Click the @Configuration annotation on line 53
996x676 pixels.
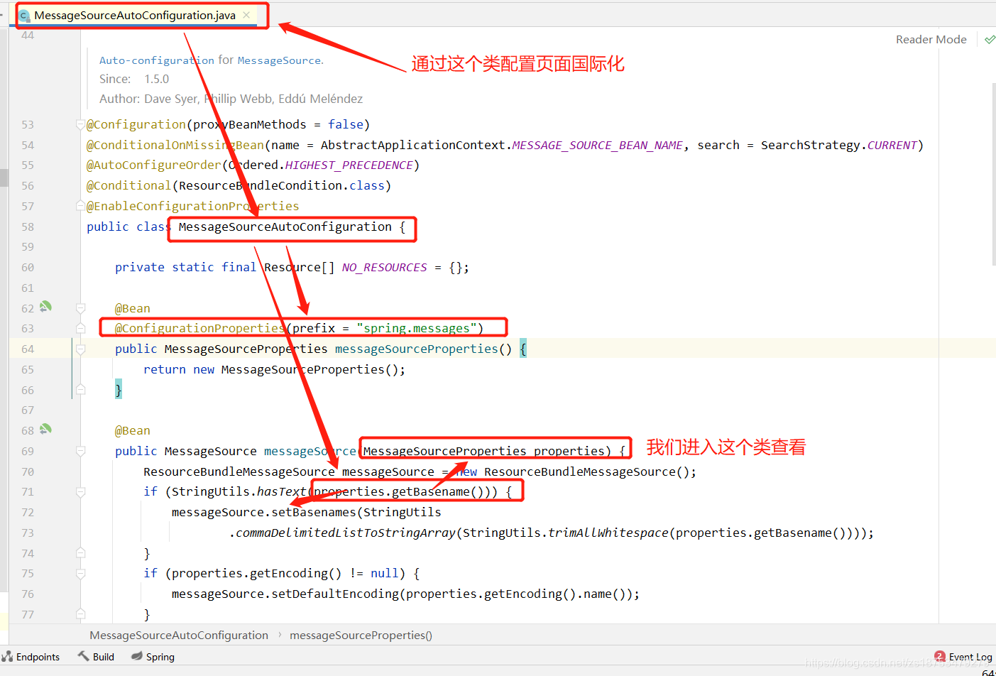coord(136,124)
